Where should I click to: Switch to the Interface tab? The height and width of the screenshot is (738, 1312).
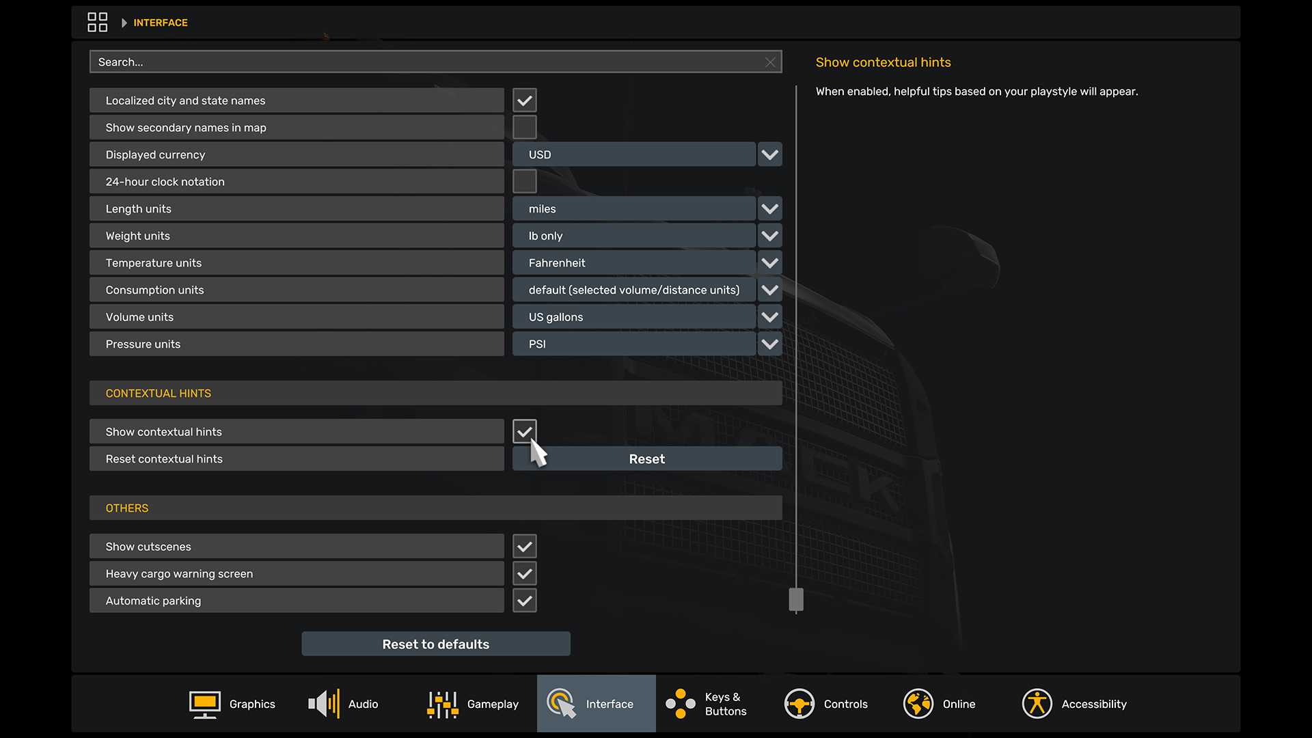(x=596, y=704)
